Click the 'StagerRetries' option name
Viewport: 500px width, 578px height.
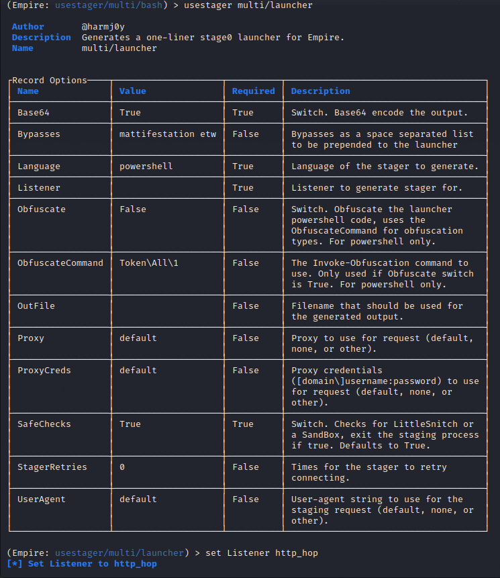[52, 467]
